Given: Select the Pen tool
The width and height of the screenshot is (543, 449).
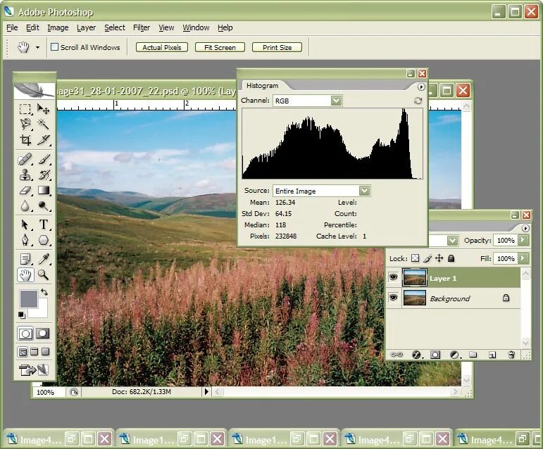Looking at the screenshot, I should click(25, 240).
